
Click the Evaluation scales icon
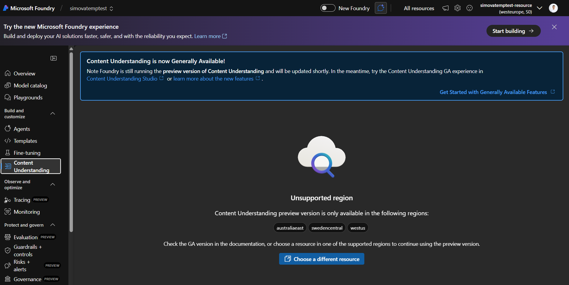(x=8, y=237)
